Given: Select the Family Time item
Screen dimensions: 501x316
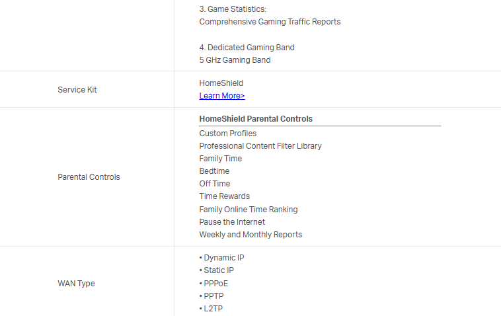Looking at the screenshot, I should 221,159.
